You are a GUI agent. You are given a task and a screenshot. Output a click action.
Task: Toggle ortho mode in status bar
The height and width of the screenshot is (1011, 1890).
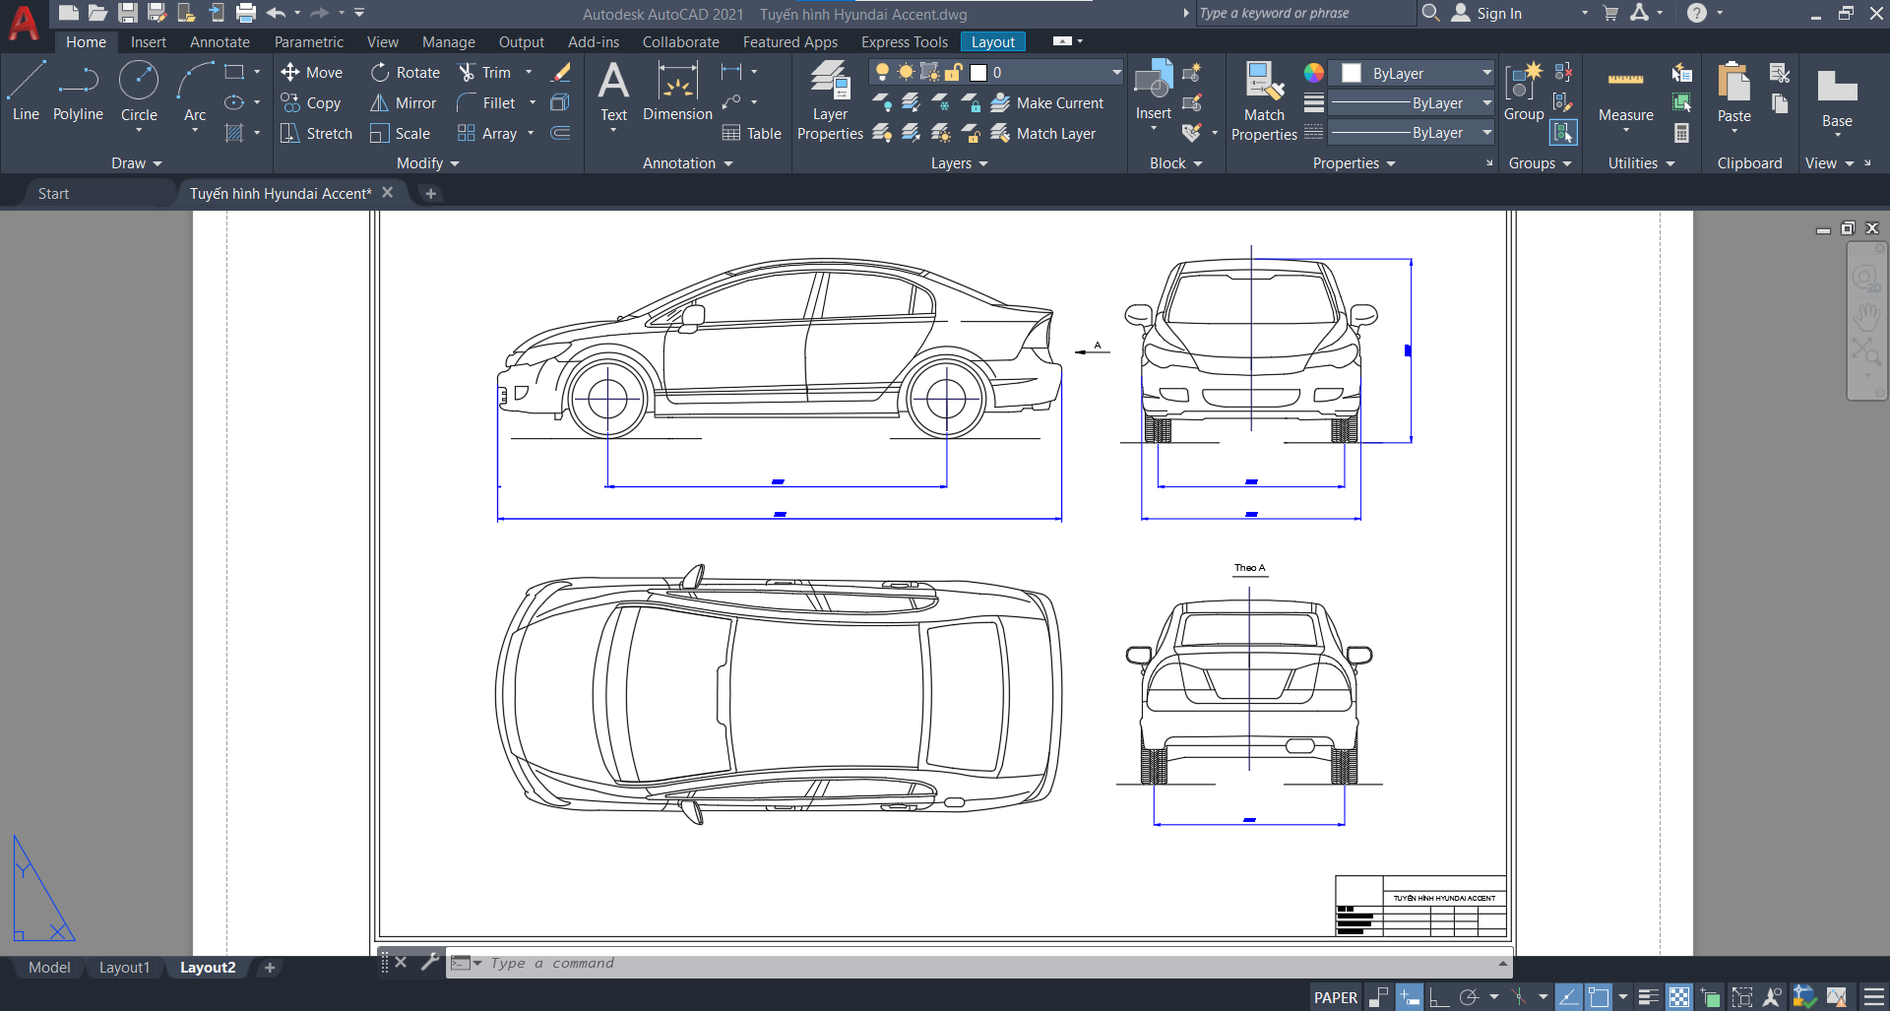pos(1438,997)
